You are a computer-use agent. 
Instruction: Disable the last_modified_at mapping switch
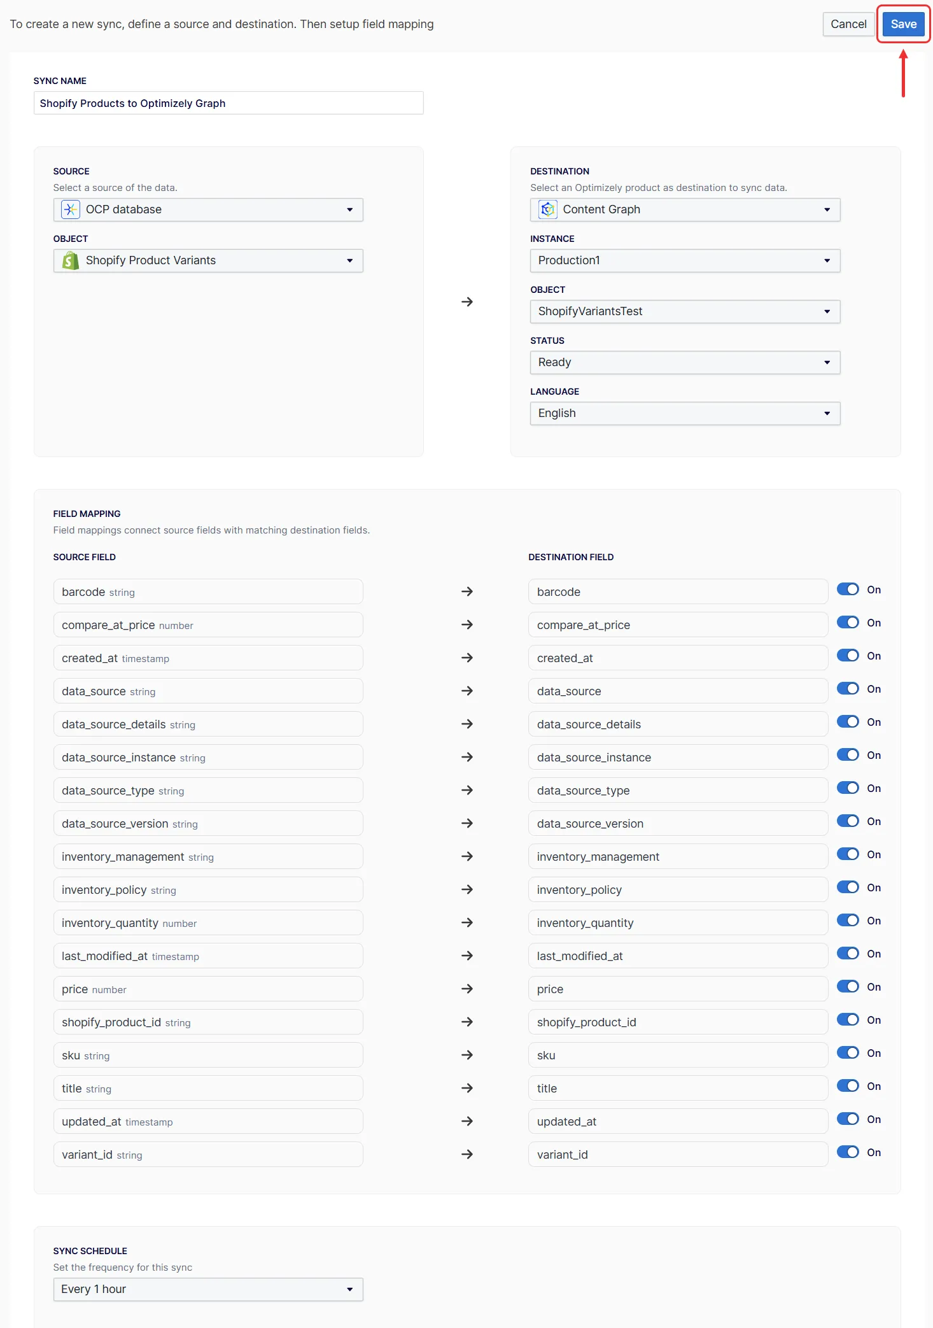tap(848, 954)
